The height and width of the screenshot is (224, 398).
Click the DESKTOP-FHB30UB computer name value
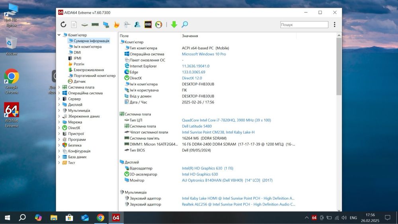coord(198,84)
